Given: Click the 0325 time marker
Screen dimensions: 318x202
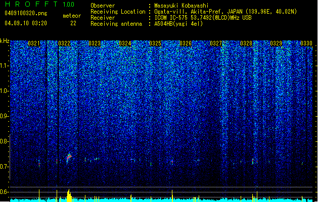Looking at the screenshot, I should 155,43.
